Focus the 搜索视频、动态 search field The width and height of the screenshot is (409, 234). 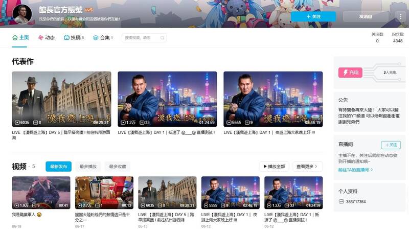tap(144, 38)
